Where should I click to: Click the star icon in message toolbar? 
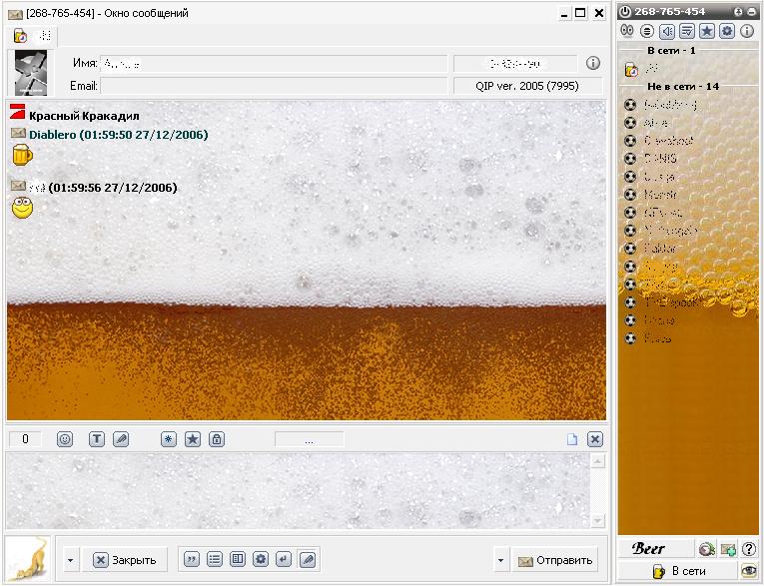tap(193, 439)
